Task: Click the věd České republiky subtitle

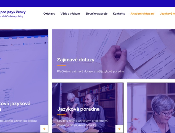Action: (12, 16)
